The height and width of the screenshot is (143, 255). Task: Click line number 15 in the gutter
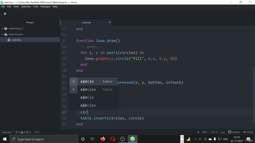(x=64, y=41)
